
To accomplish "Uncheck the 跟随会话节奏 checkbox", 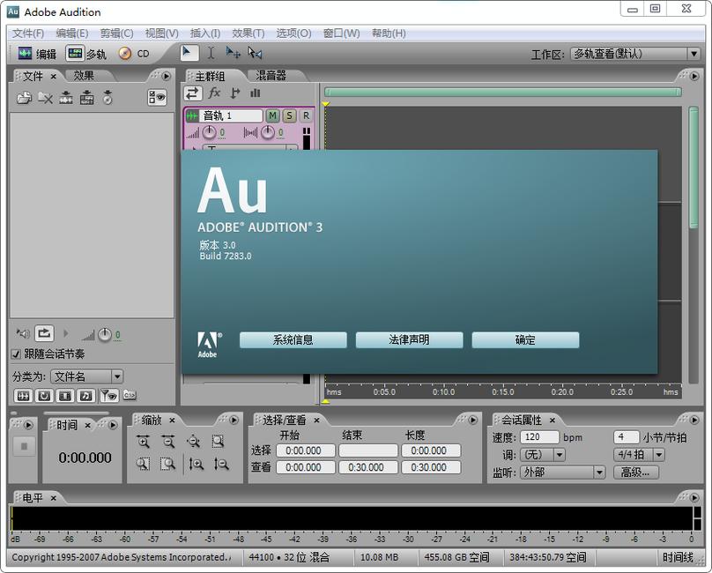I will pyautogui.click(x=17, y=354).
